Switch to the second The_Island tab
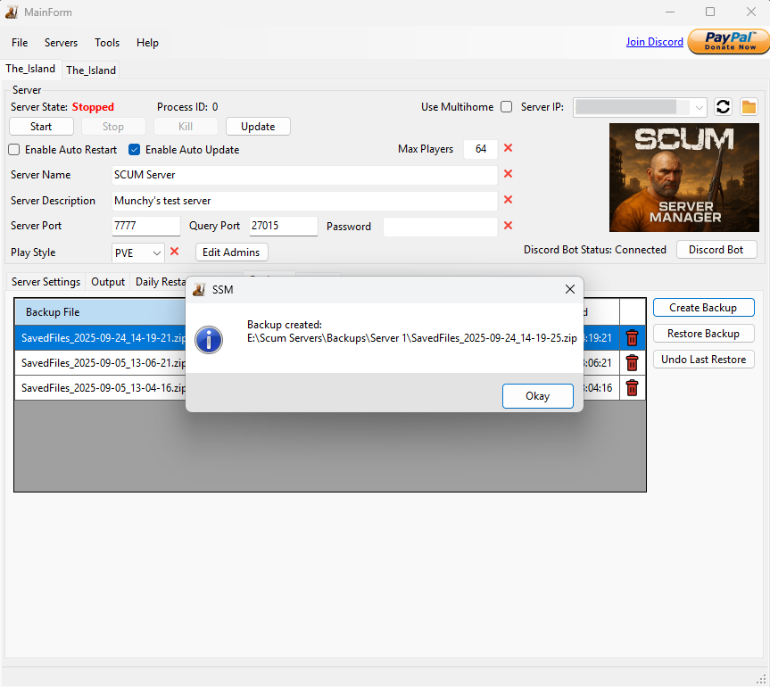The width and height of the screenshot is (770, 687). (91, 70)
